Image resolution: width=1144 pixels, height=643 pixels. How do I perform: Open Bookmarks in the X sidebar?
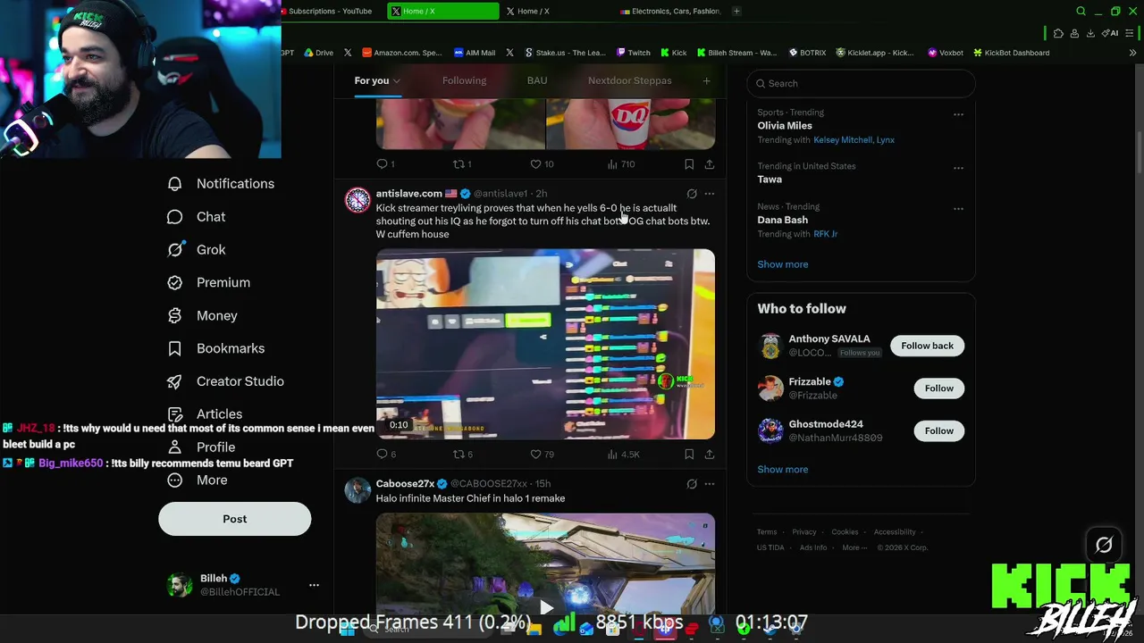point(216,348)
